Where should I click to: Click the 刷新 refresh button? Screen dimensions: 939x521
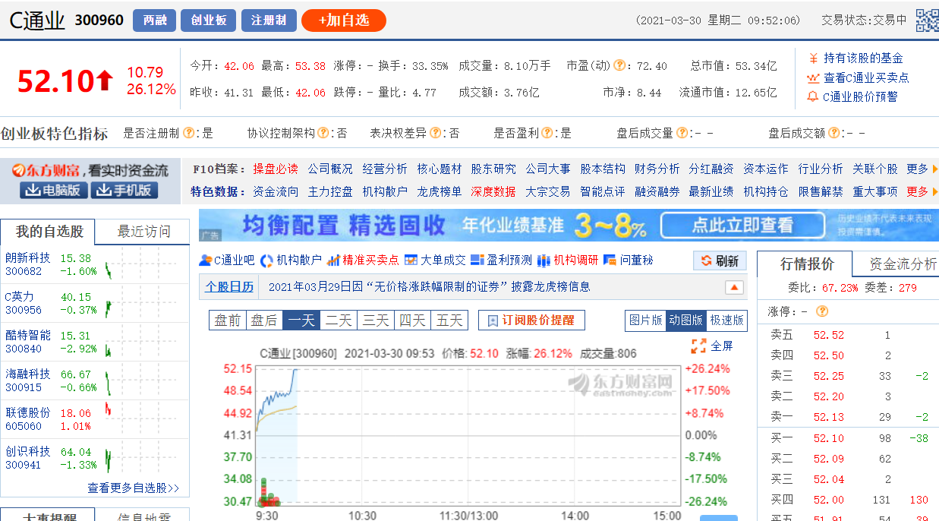tap(720, 260)
